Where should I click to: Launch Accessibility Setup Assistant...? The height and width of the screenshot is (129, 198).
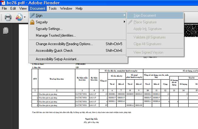pyautogui.click(x=78, y=59)
